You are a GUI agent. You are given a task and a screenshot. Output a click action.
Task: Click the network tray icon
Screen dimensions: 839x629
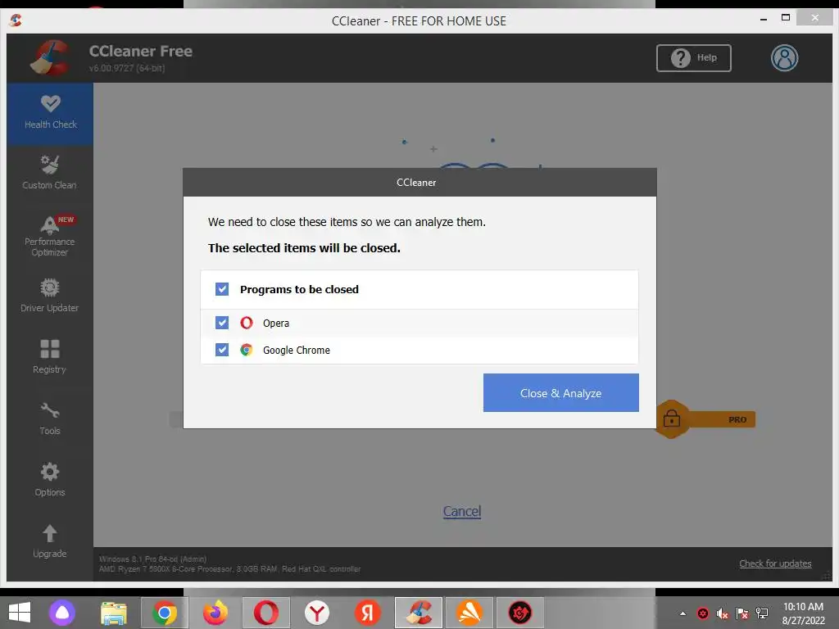click(762, 613)
